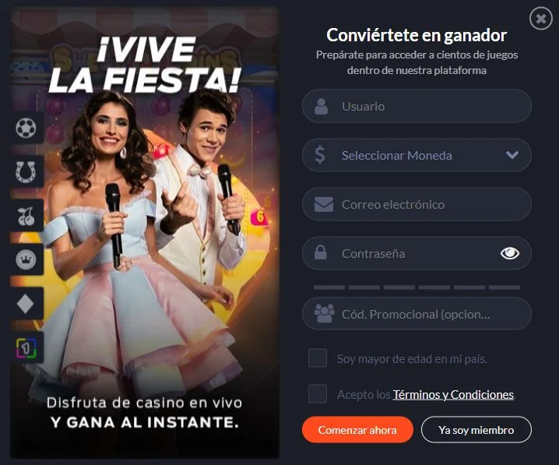559x465 pixels.
Task: Click Comenzar ahora button
Action: (x=357, y=430)
